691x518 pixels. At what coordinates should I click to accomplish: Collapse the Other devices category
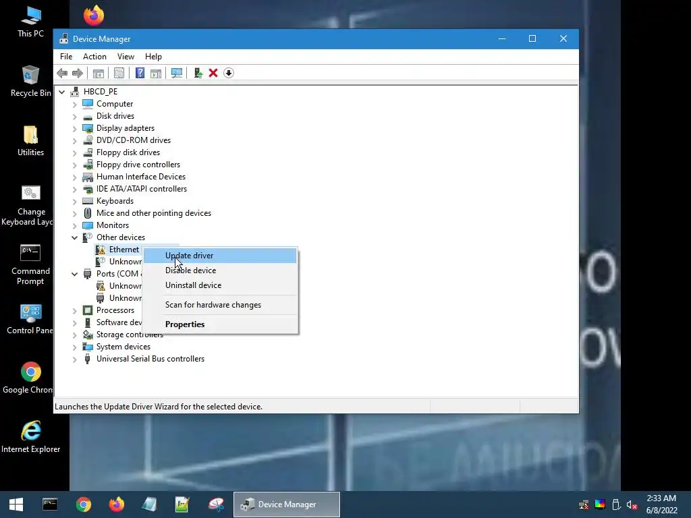point(74,238)
